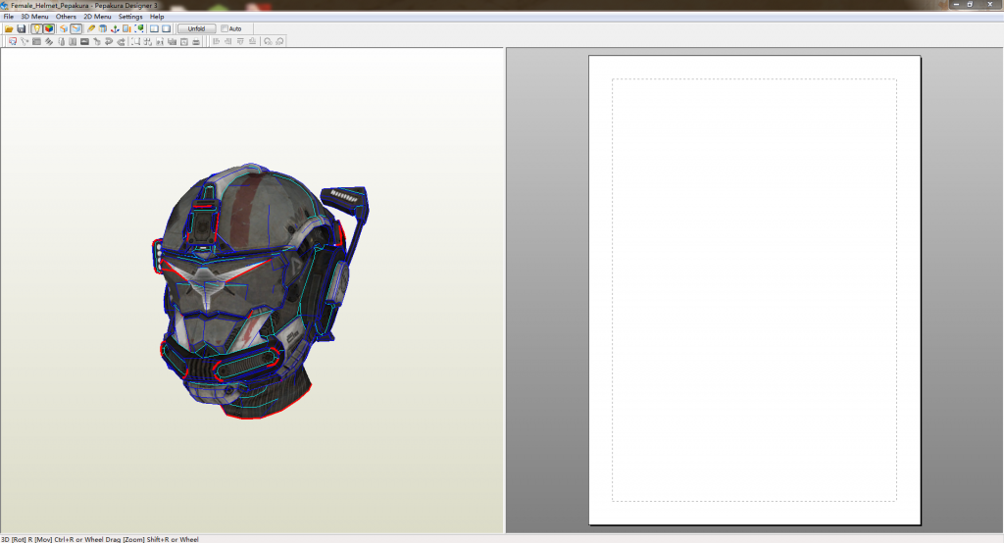Switch to the second window layout icon
This screenshot has width=1004, height=543.
tap(166, 28)
